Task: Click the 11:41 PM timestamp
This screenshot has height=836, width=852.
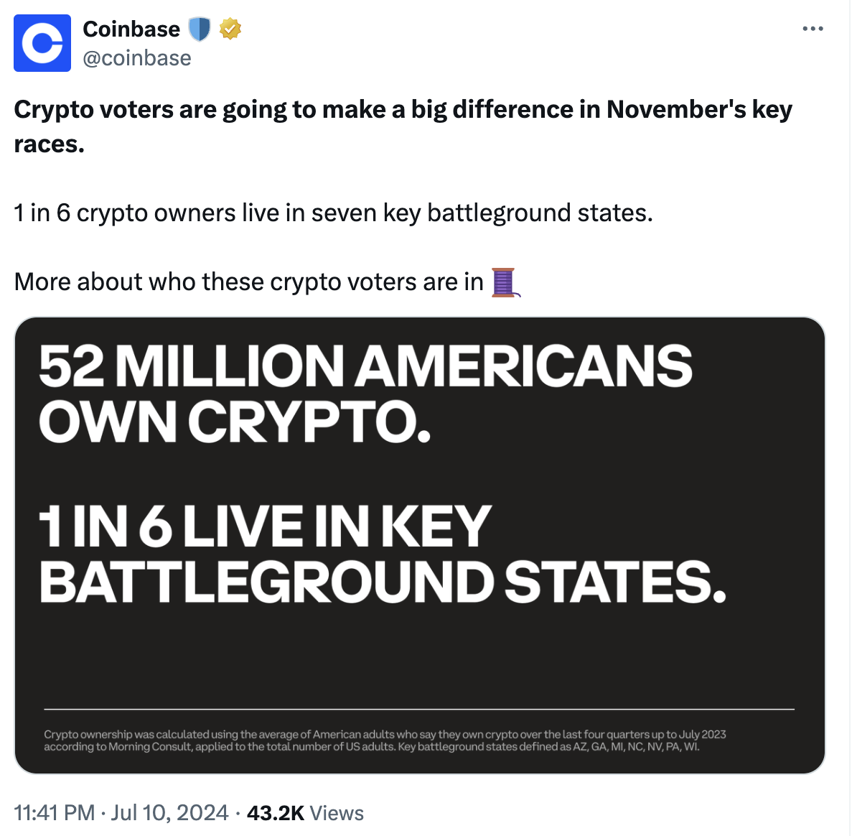Action: pos(55,812)
